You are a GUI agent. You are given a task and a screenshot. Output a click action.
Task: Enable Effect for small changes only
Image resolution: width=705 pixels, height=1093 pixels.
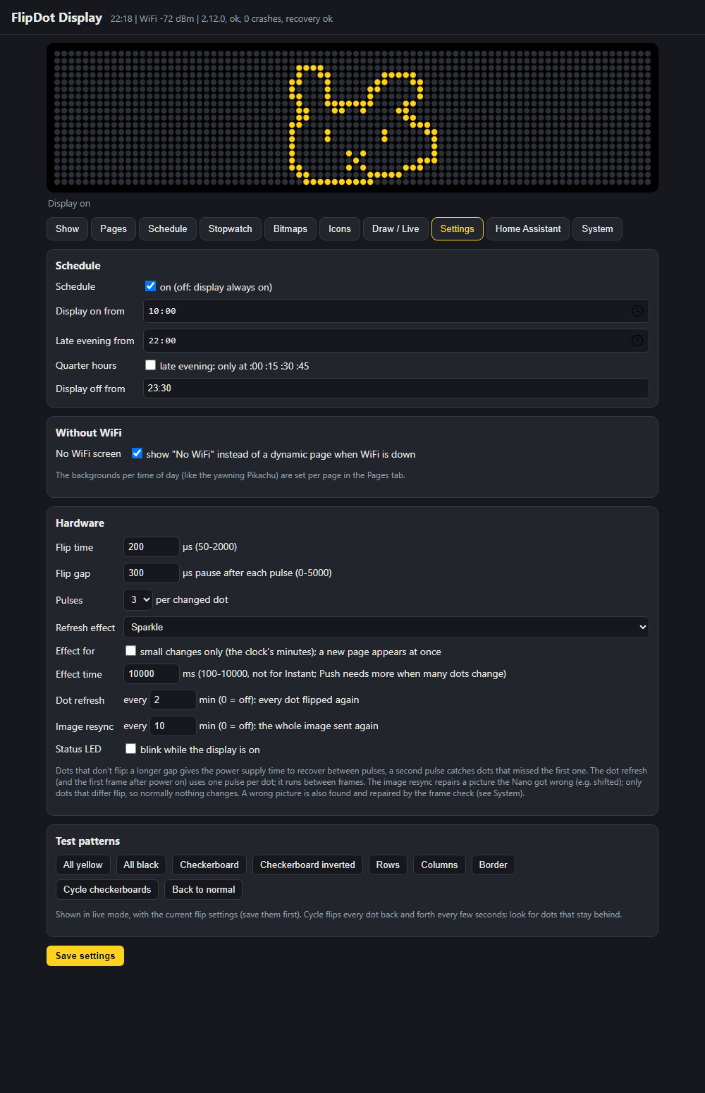pos(130,651)
